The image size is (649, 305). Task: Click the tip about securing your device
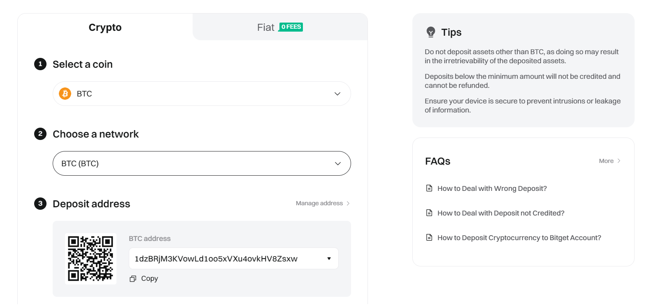point(523,105)
